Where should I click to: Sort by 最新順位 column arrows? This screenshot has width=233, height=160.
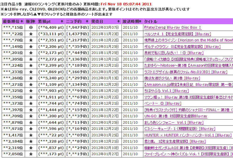pyautogui.click(x=22, y=21)
